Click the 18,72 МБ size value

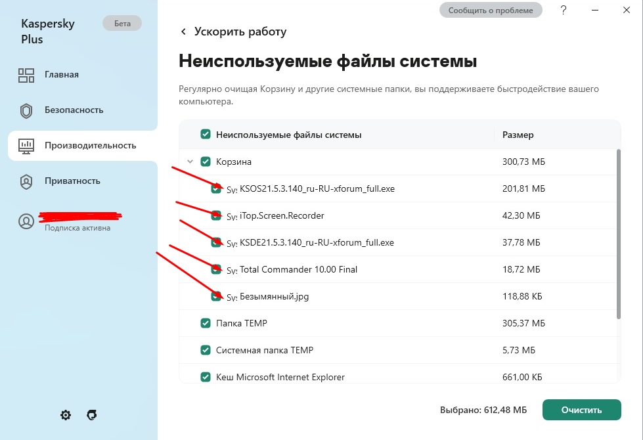(521, 269)
